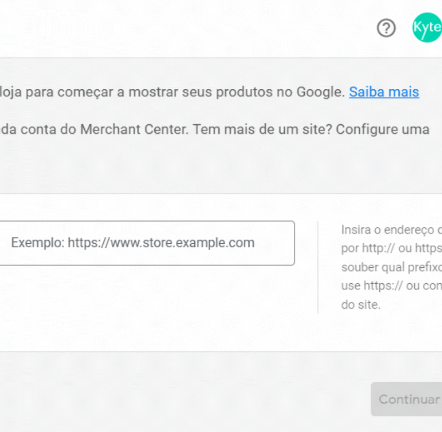Click the Continuar button

pyautogui.click(x=406, y=399)
